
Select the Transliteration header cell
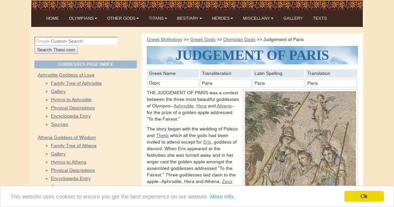click(226, 73)
